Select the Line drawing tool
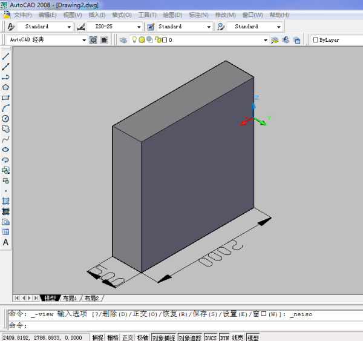Viewport: 363px width, 341px height. tap(5, 56)
